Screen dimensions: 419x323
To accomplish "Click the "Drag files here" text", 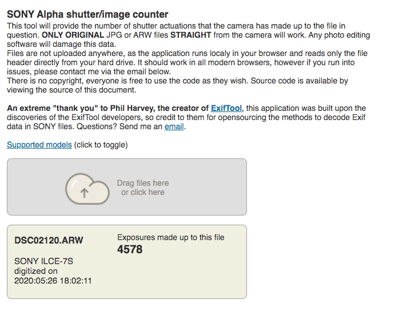I will pyautogui.click(x=143, y=183).
